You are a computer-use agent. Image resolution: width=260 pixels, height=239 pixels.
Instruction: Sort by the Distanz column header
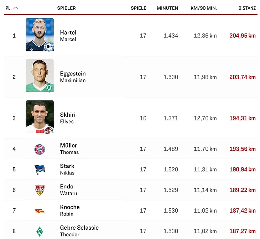pyautogui.click(x=247, y=8)
